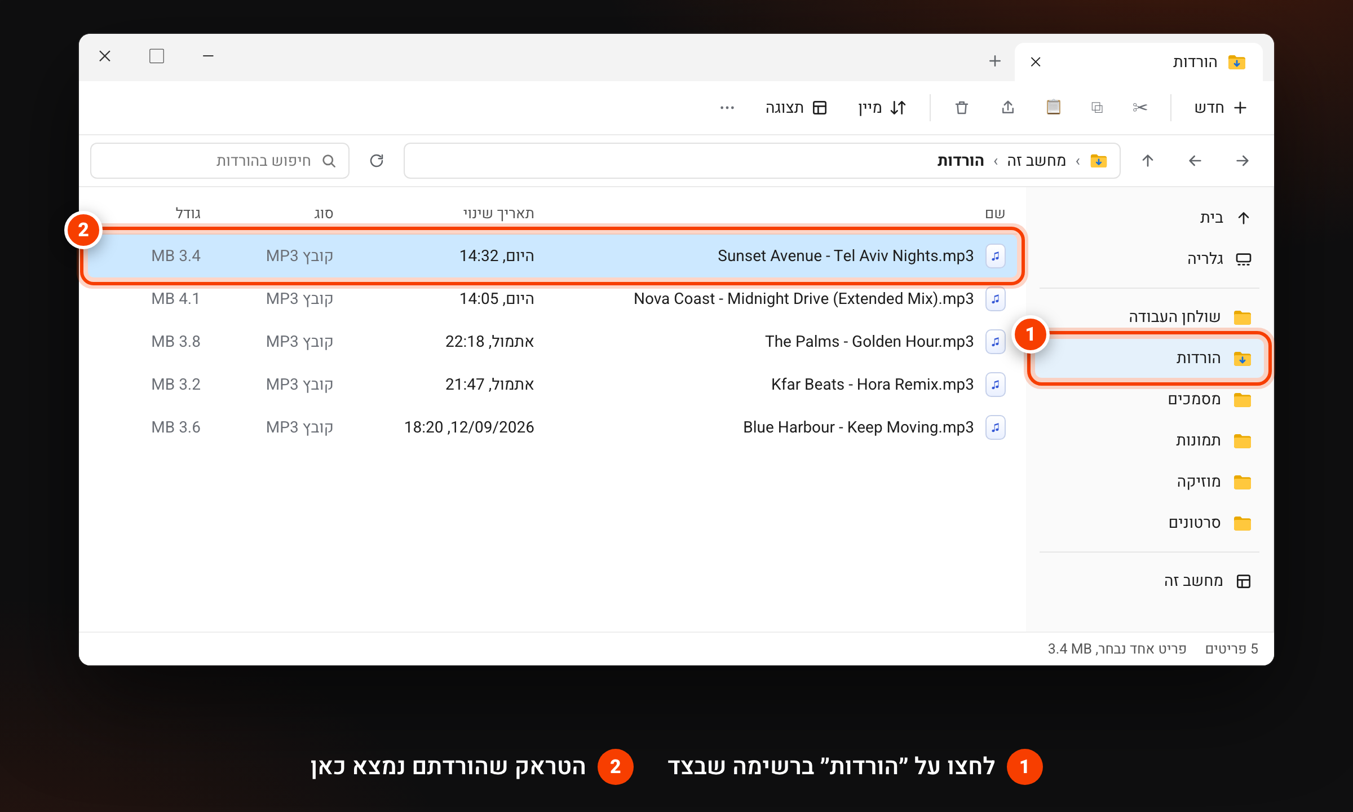Screen dimensions: 1353x812
Task: Click the Share icon in toolbar
Action: click(1008, 107)
